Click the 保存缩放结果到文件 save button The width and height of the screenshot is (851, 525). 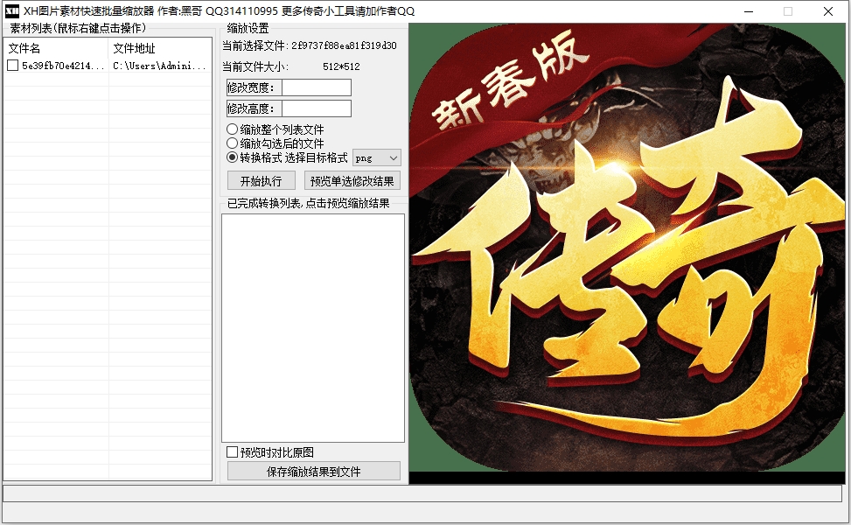pos(314,470)
